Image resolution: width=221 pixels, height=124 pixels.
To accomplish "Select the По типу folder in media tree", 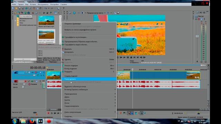I will pos(22,21).
